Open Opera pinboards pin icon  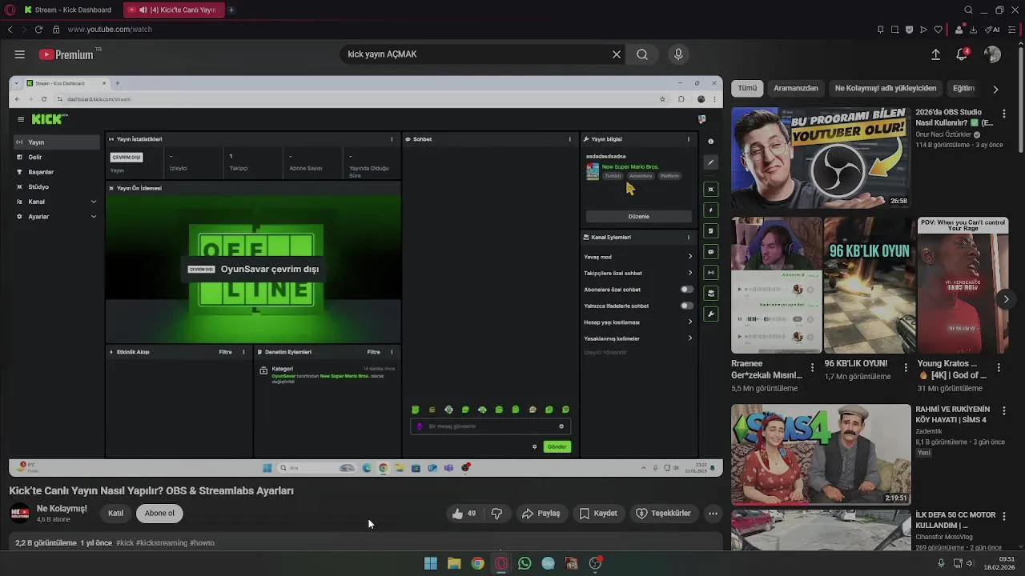click(x=881, y=30)
